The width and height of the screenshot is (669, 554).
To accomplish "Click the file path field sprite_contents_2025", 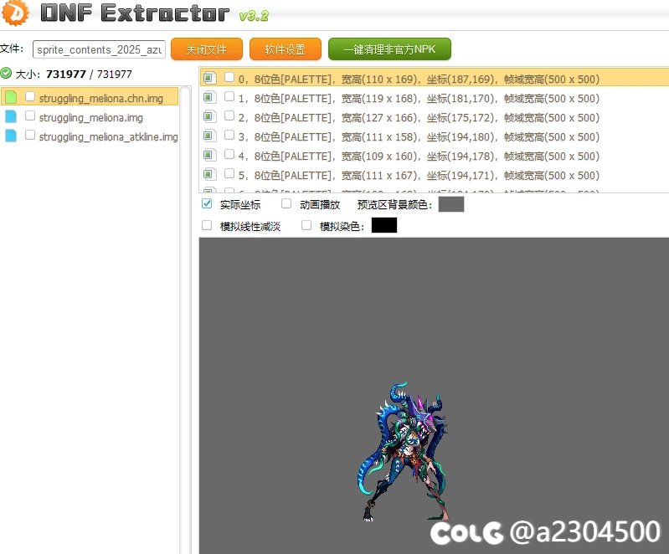I will 99,49.
